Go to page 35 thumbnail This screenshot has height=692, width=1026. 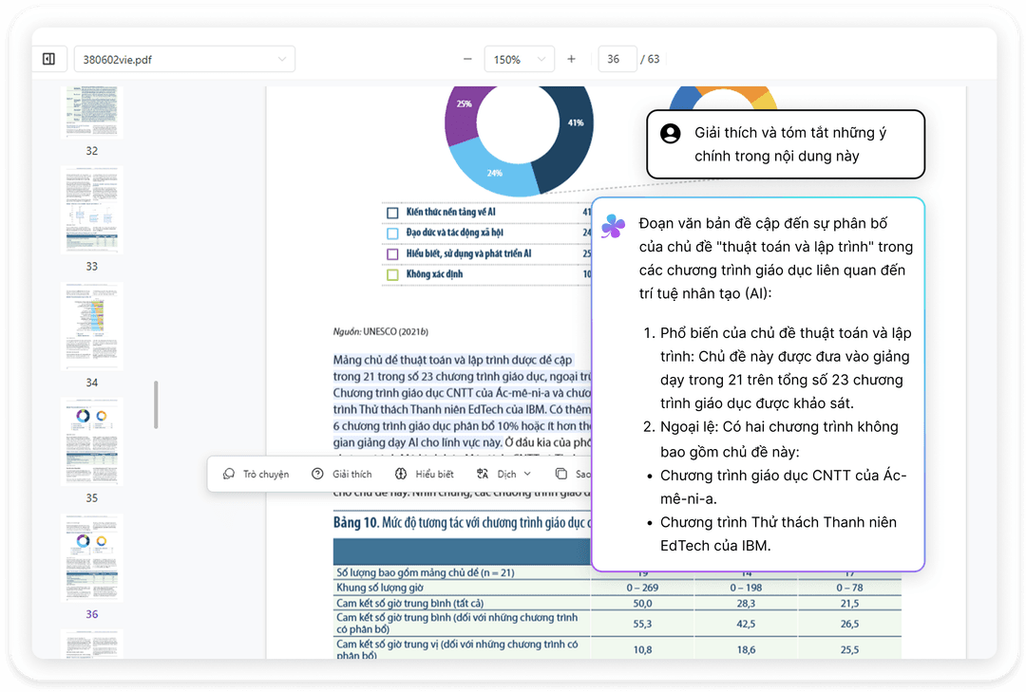(x=92, y=441)
